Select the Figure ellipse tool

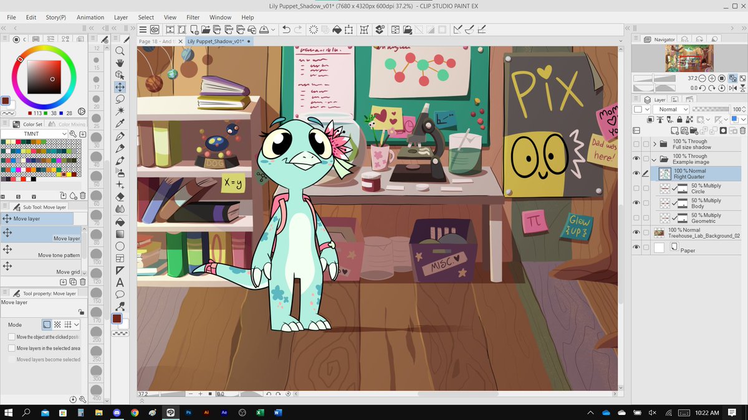pos(120,246)
